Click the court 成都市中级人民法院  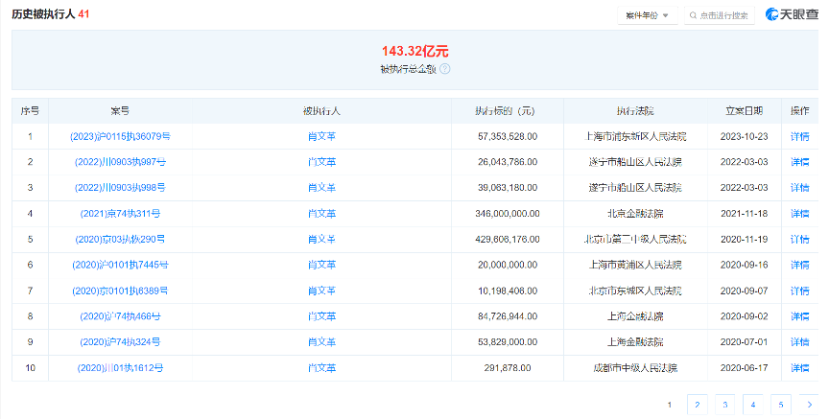[x=635, y=368]
